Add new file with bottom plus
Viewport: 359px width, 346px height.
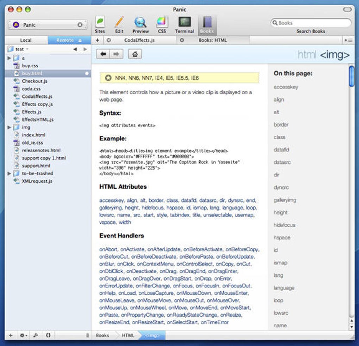pyautogui.click(x=11, y=335)
